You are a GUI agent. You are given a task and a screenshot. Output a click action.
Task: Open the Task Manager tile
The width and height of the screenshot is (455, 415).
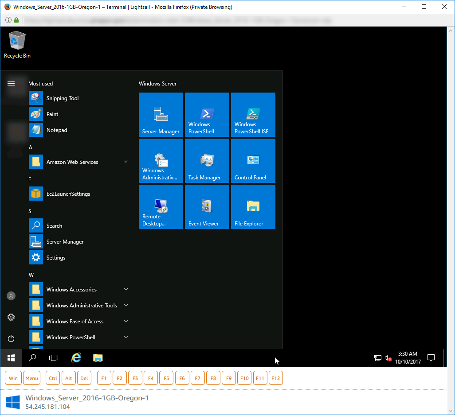coord(207,161)
